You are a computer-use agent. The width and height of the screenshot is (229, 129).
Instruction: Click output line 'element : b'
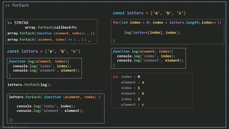pyautogui.click(x=133, y=94)
